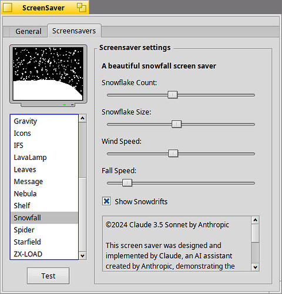Screen dimensions: 282x294
Task: Choose IFS screensaver from the list
Action: [x=45, y=145]
